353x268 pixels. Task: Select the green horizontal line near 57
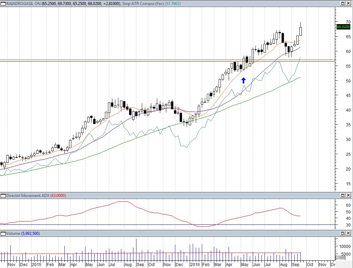[101, 60]
